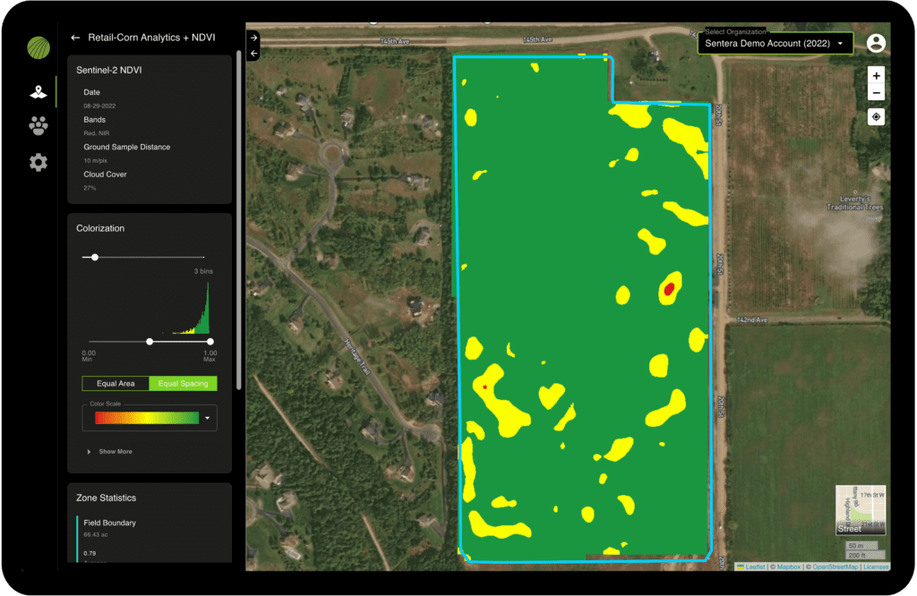Select the Fields map icon in sidebar

37,89
